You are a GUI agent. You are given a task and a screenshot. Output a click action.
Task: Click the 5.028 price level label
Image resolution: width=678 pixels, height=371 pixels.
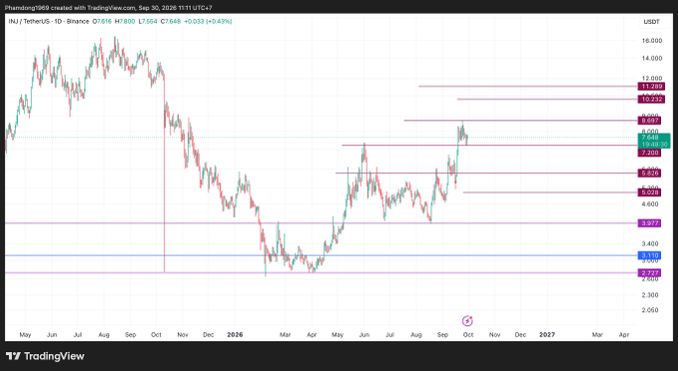click(x=650, y=192)
